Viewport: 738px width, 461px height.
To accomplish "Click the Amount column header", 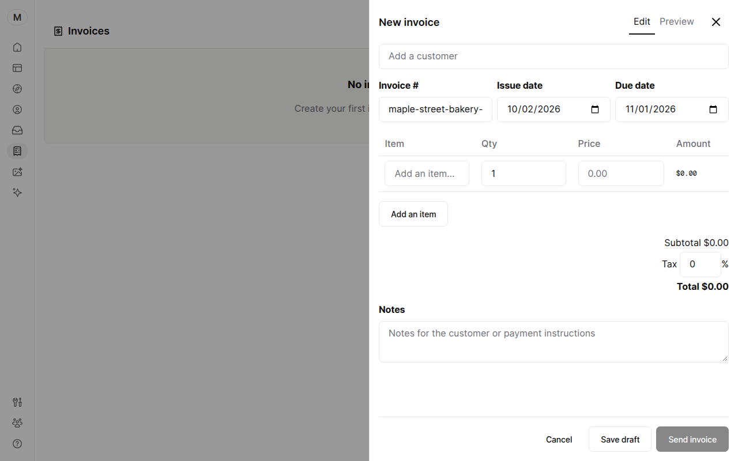I will (694, 143).
